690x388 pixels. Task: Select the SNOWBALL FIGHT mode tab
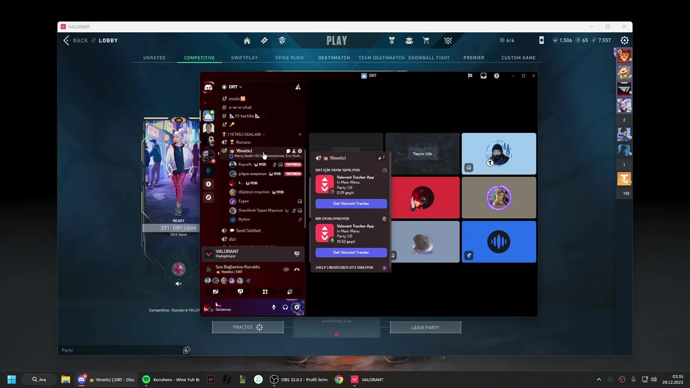click(x=429, y=58)
